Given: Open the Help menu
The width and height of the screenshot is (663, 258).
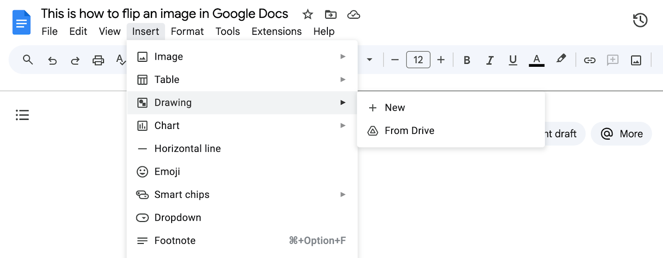Looking at the screenshot, I should (x=324, y=32).
